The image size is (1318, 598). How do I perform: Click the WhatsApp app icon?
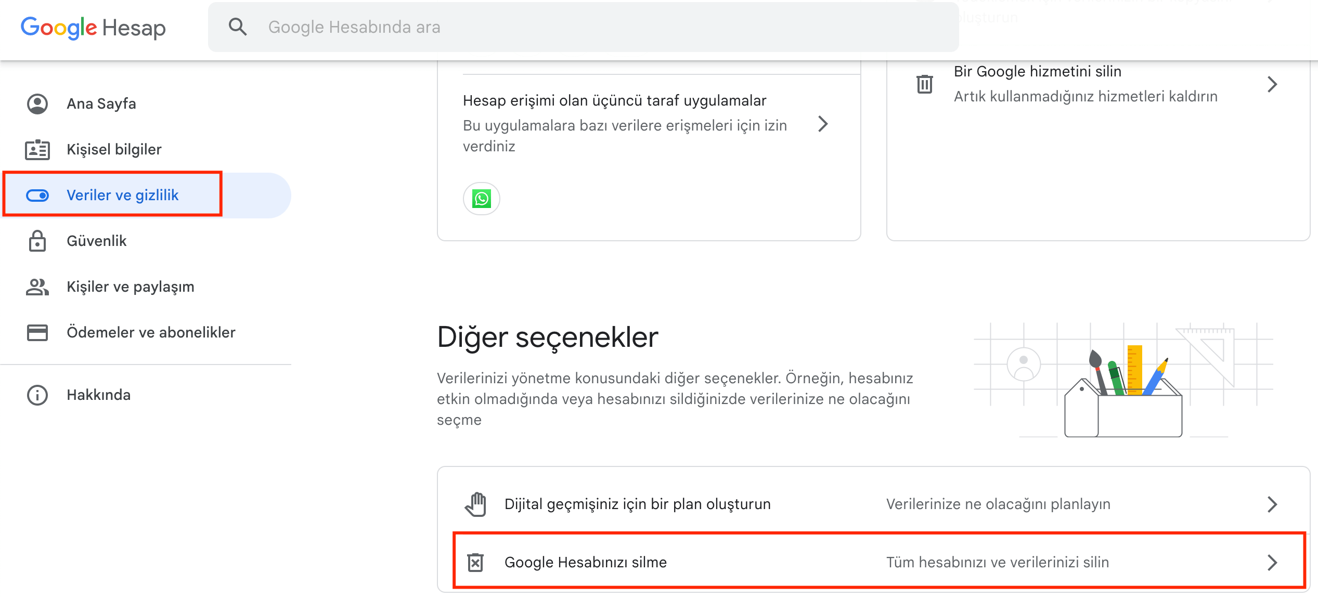[481, 198]
